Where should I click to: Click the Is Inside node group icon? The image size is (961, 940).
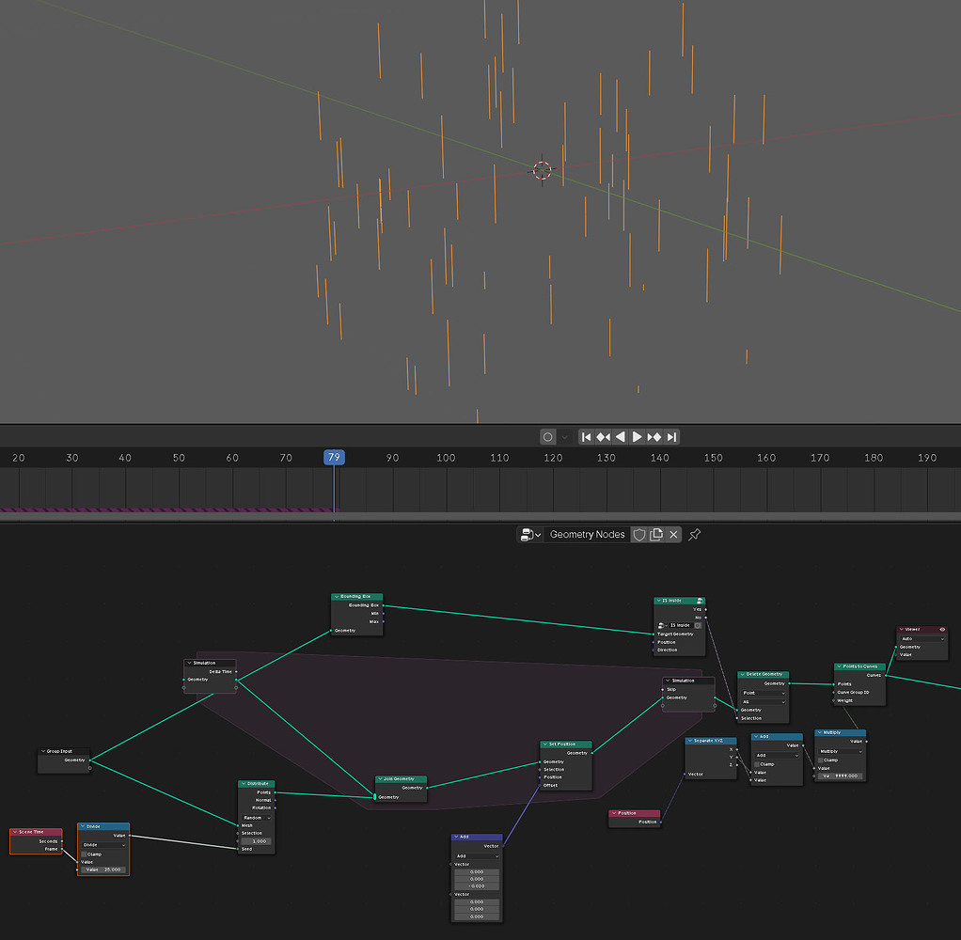click(x=700, y=601)
